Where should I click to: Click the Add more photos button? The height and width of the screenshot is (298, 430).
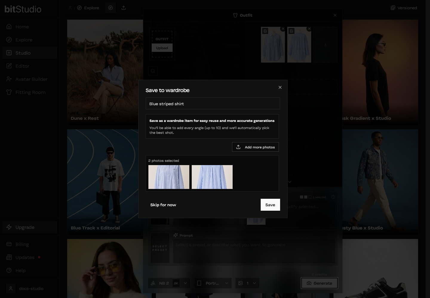pos(255,147)
